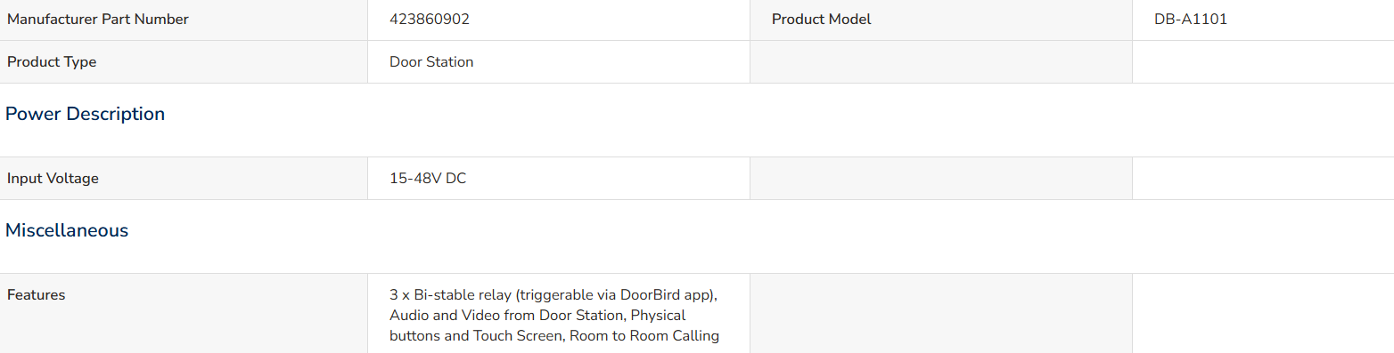
Task: Click the Manufacturer Part Number label
Action: (x=98, y=20)
